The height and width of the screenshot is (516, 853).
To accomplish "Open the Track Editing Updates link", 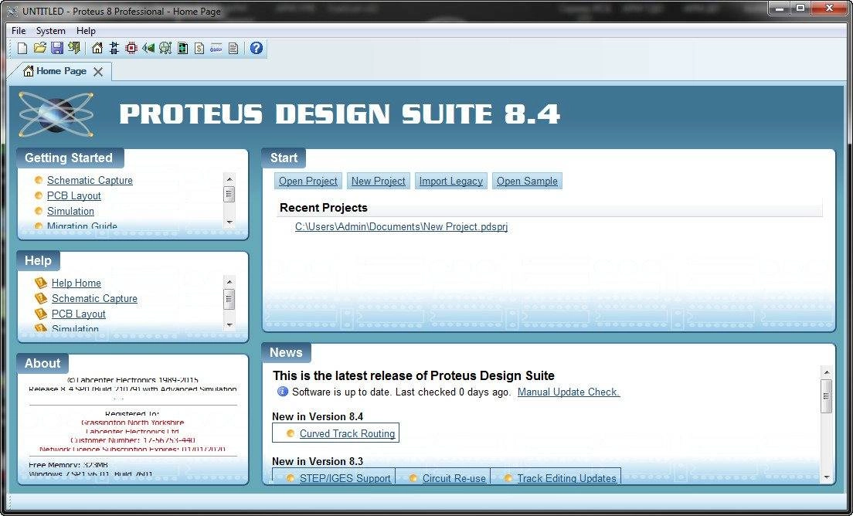I will pos(567,478).
